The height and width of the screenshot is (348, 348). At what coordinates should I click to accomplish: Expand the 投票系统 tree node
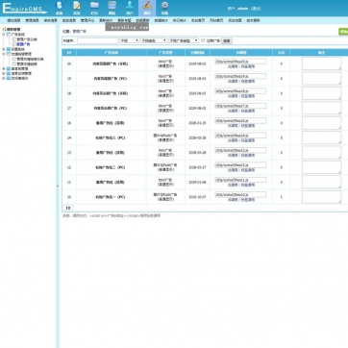click(x=4, y=49)
